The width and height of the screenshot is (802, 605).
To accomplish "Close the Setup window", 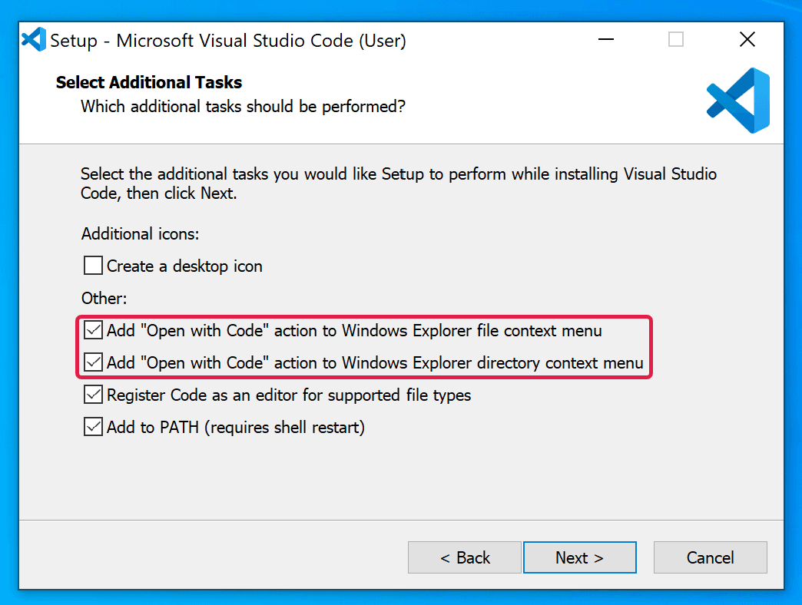I will point(747,39).
